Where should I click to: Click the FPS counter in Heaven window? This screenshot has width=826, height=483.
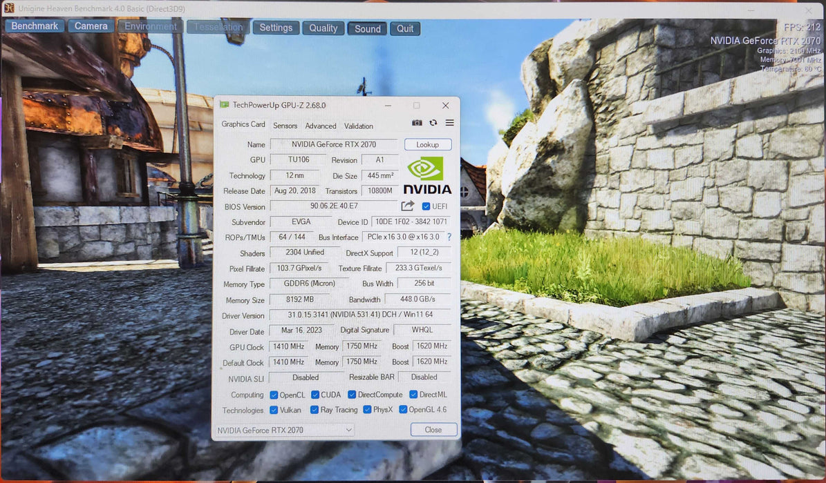(802, 28)
